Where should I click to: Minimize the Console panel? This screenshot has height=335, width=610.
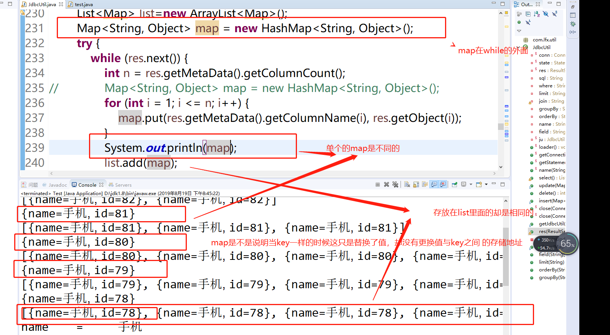click(x=494, y=184)
